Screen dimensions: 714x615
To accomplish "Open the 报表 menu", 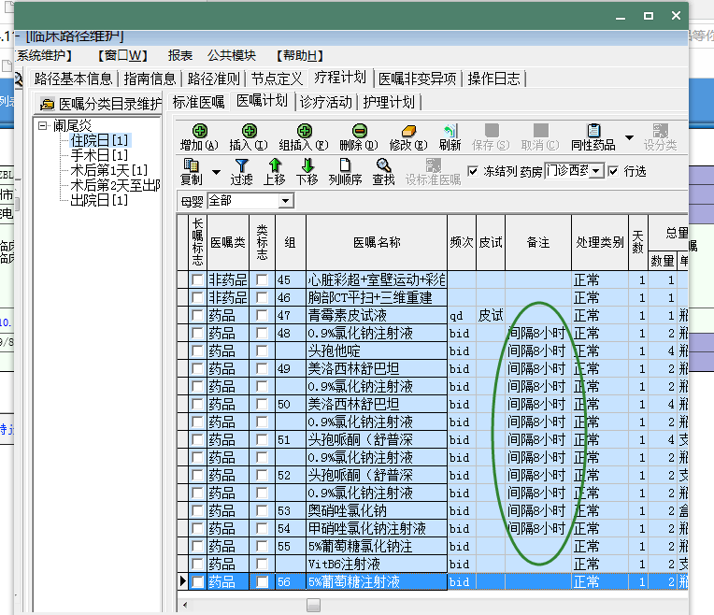I will pos(180,55).
